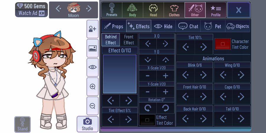Click the zoom out magnifier icon
This screenshot has width=266, height=133.
pyautogui.click(x=93, y=106)
